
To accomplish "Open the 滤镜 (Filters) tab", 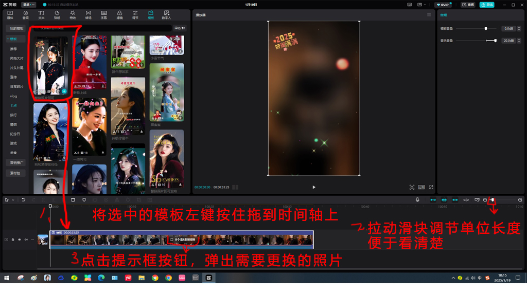I will coord(119,15).
